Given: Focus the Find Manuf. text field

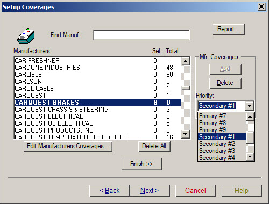Looking at the screenshot, I should (141, 35).
